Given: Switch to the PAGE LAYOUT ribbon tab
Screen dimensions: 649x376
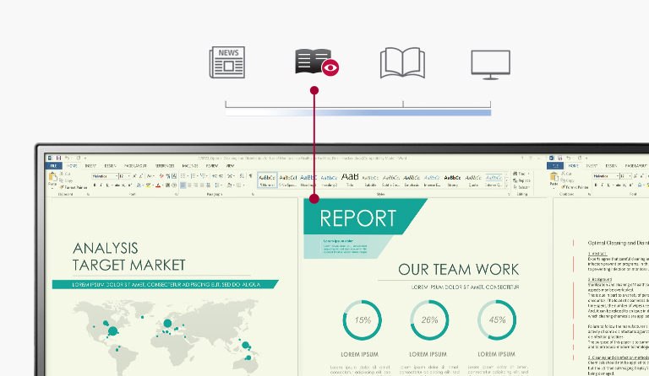Looking at the screenshot, I should click(135, 166).
